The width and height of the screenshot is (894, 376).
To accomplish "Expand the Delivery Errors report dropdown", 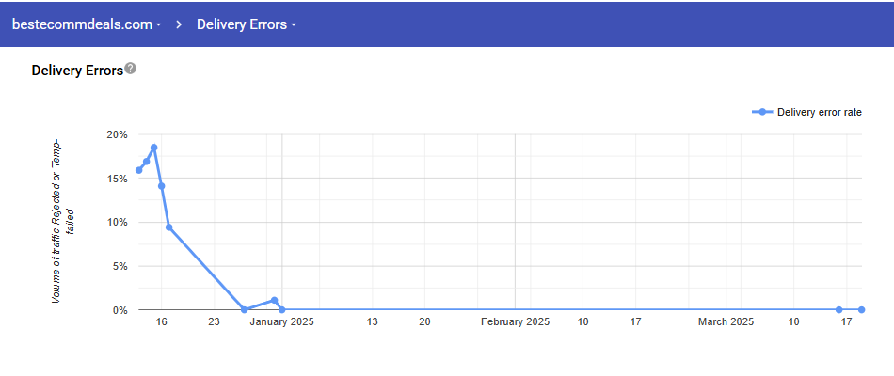I will (x=246, y=24).
